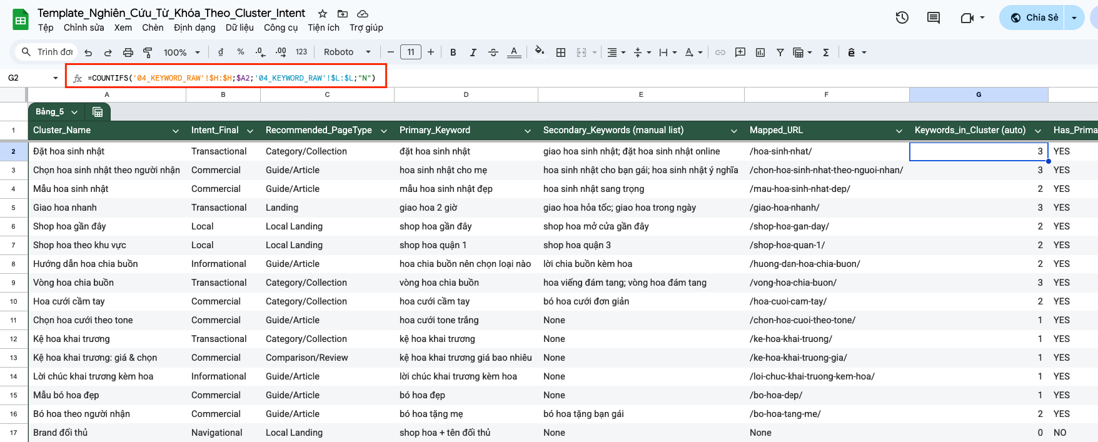This screenshot has height=442, width=1098.
Task: Format as percent icon
Action: (x=241, y=52)
